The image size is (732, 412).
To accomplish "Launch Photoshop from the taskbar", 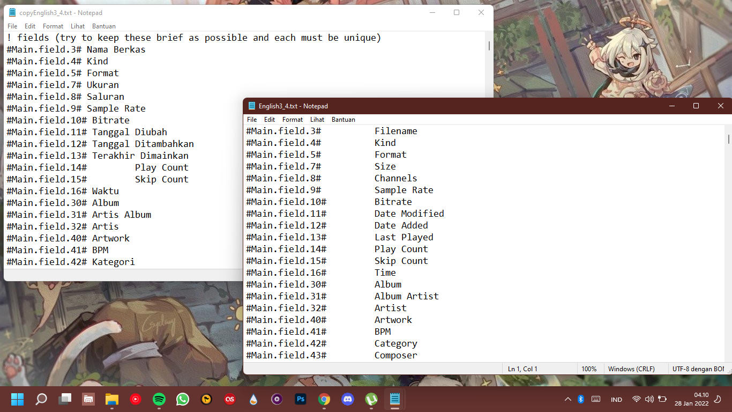I will coord(300,399).
